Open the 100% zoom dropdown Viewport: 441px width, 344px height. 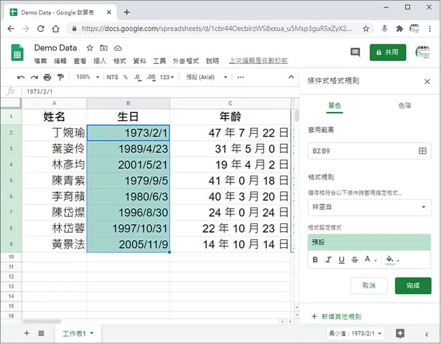[88, 77]
